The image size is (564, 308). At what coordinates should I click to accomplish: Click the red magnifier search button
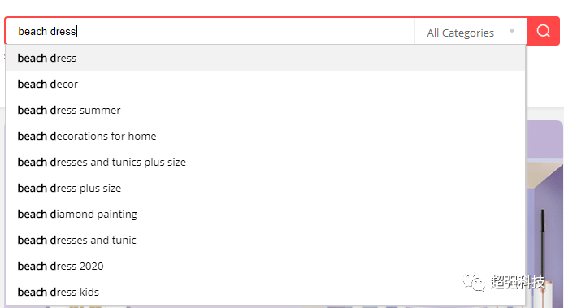[544, 31]
